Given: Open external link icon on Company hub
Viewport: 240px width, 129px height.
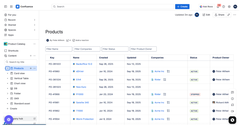Looking at the screenshot, I should tap(34, 119).
